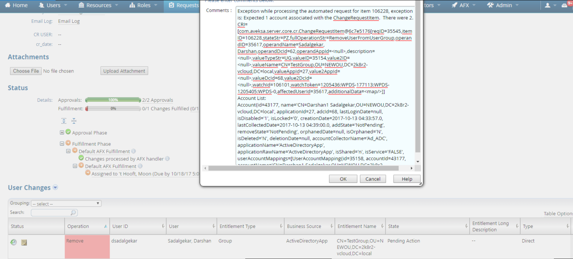Click the search magnifier icon
This screenshot has width=573, height=259.
(73, 212)
